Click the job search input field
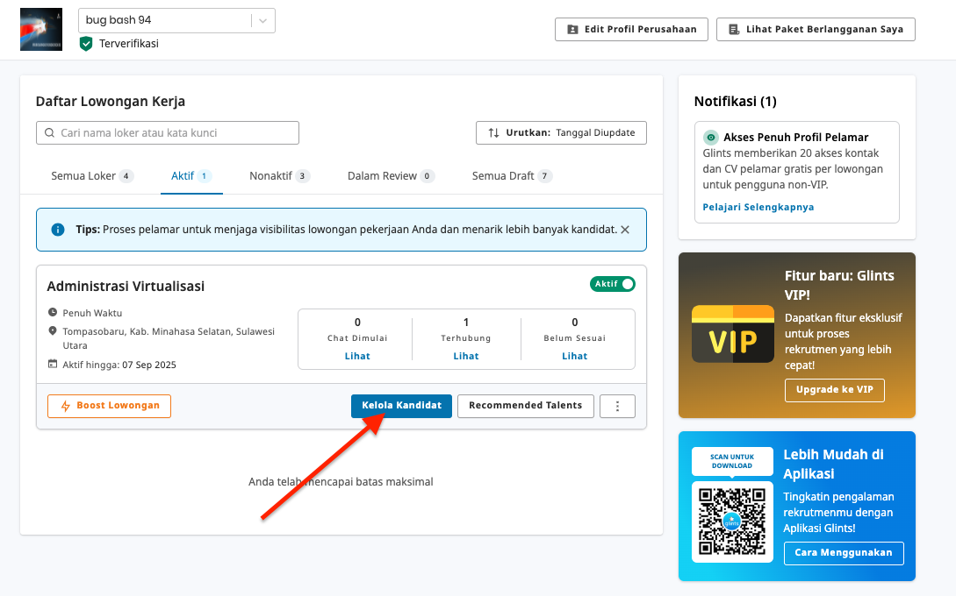This screenshot has height=596, width=956. click(x=168, y=133)
